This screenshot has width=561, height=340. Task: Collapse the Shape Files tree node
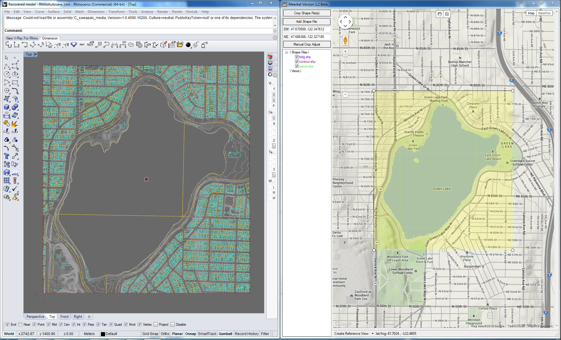tap(286, 52)
